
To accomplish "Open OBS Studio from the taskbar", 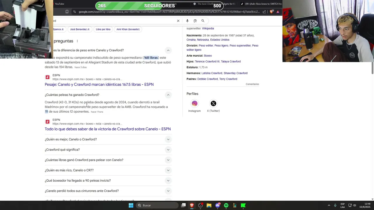I will pyautogui.click(x=200, y=205).
